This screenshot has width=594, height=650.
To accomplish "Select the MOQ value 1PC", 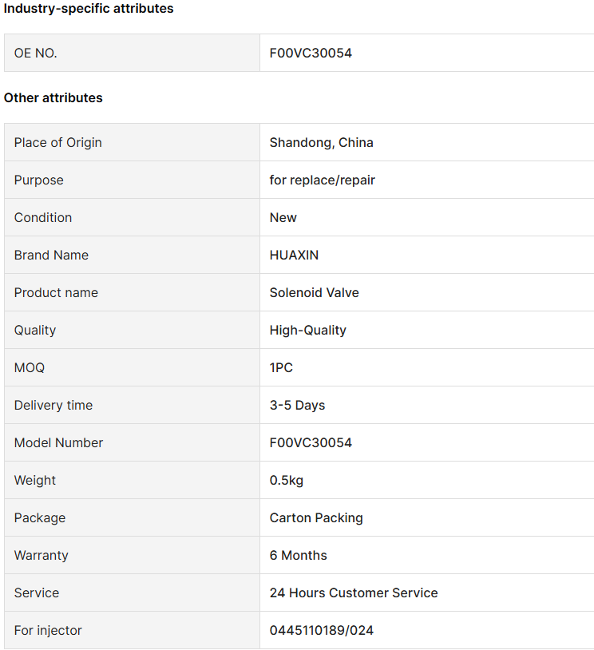I will click(281, 367).
